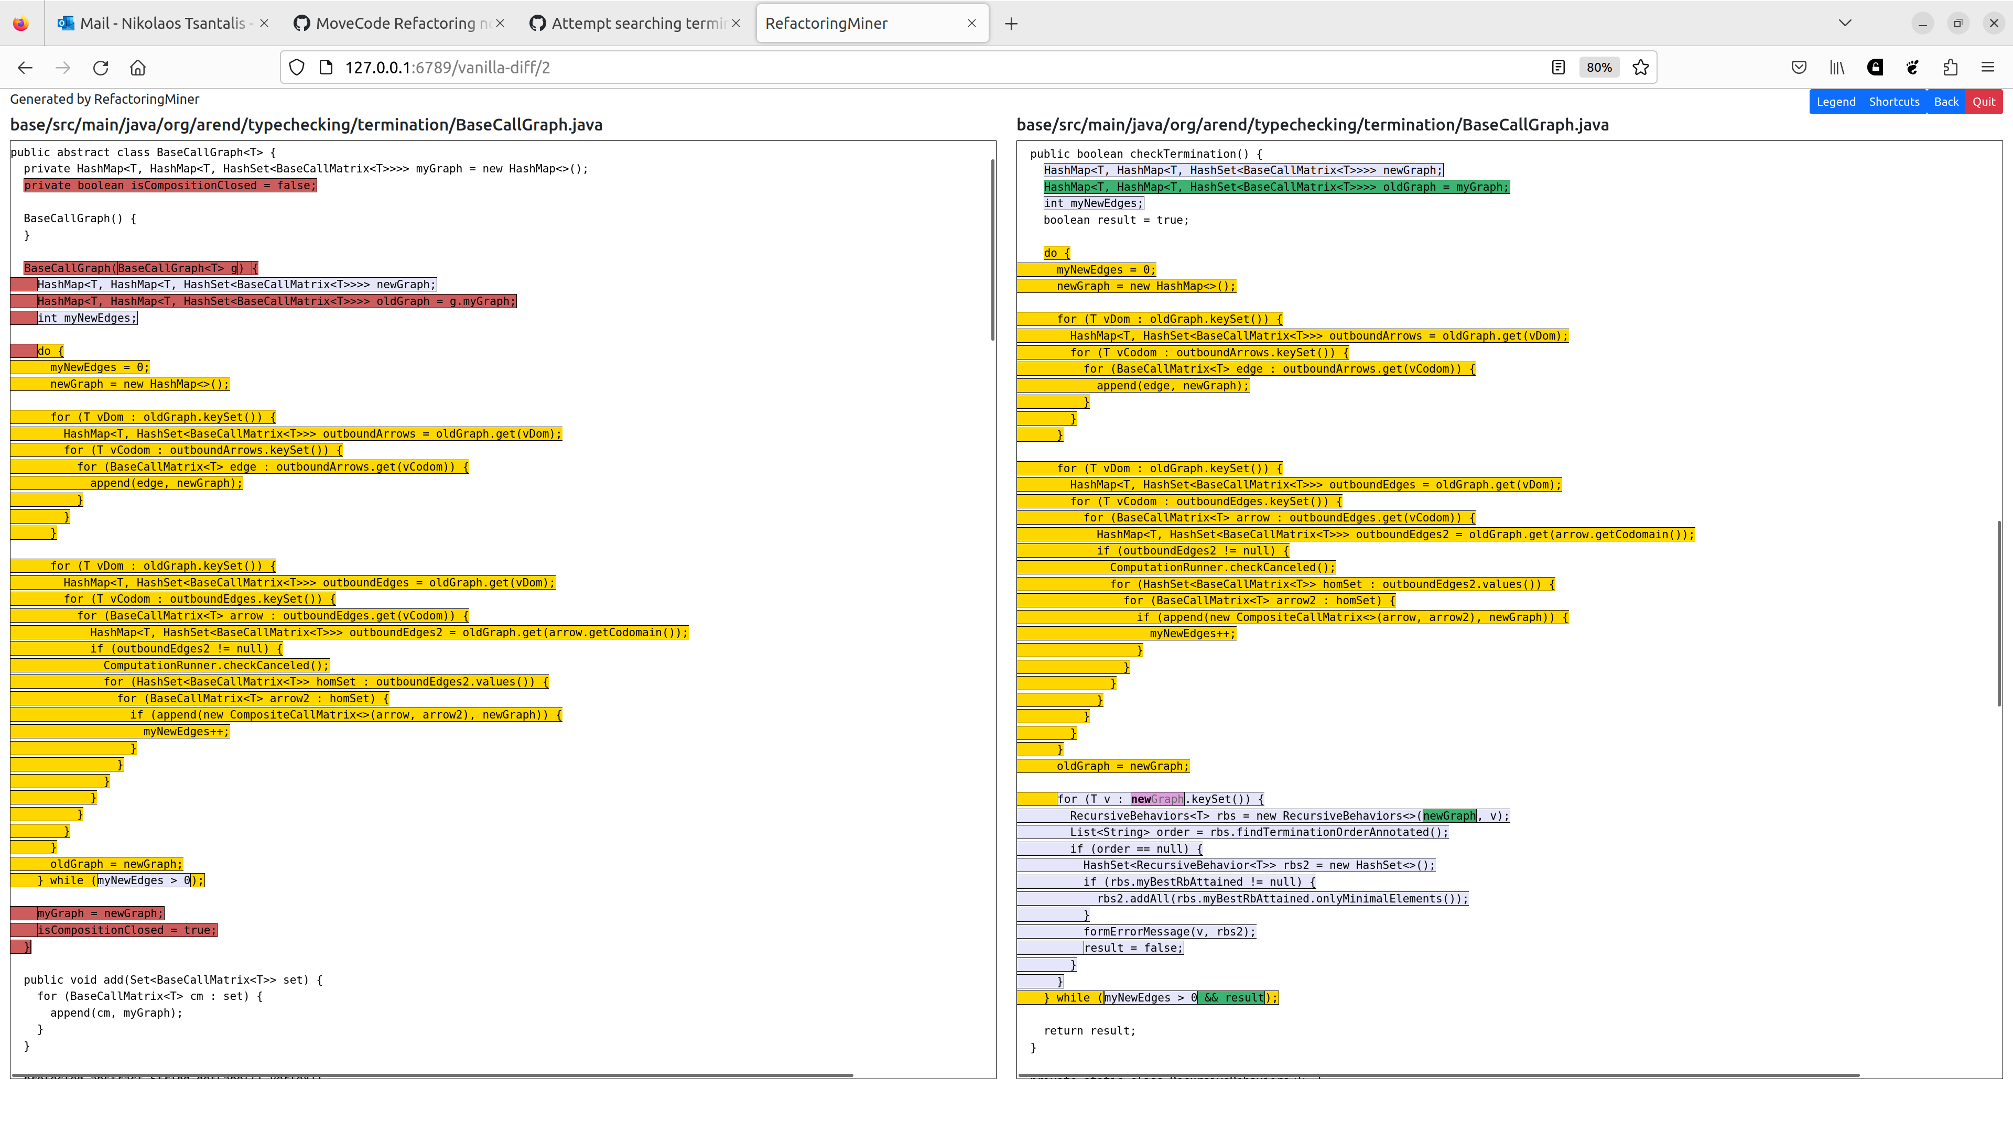Open a new tab with the plus button
2013x1132 pixels.
click(x=1010, y=23)
